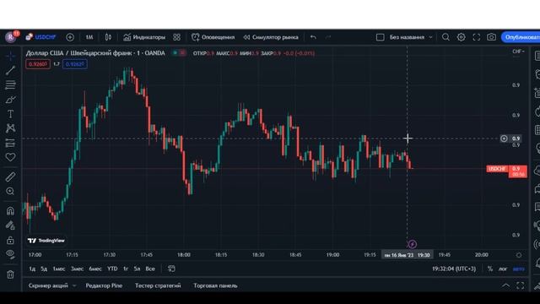Screen dimensions: 540x304
Task: Open go-to-date calendar icon
Action: click(x=171, y=269)
